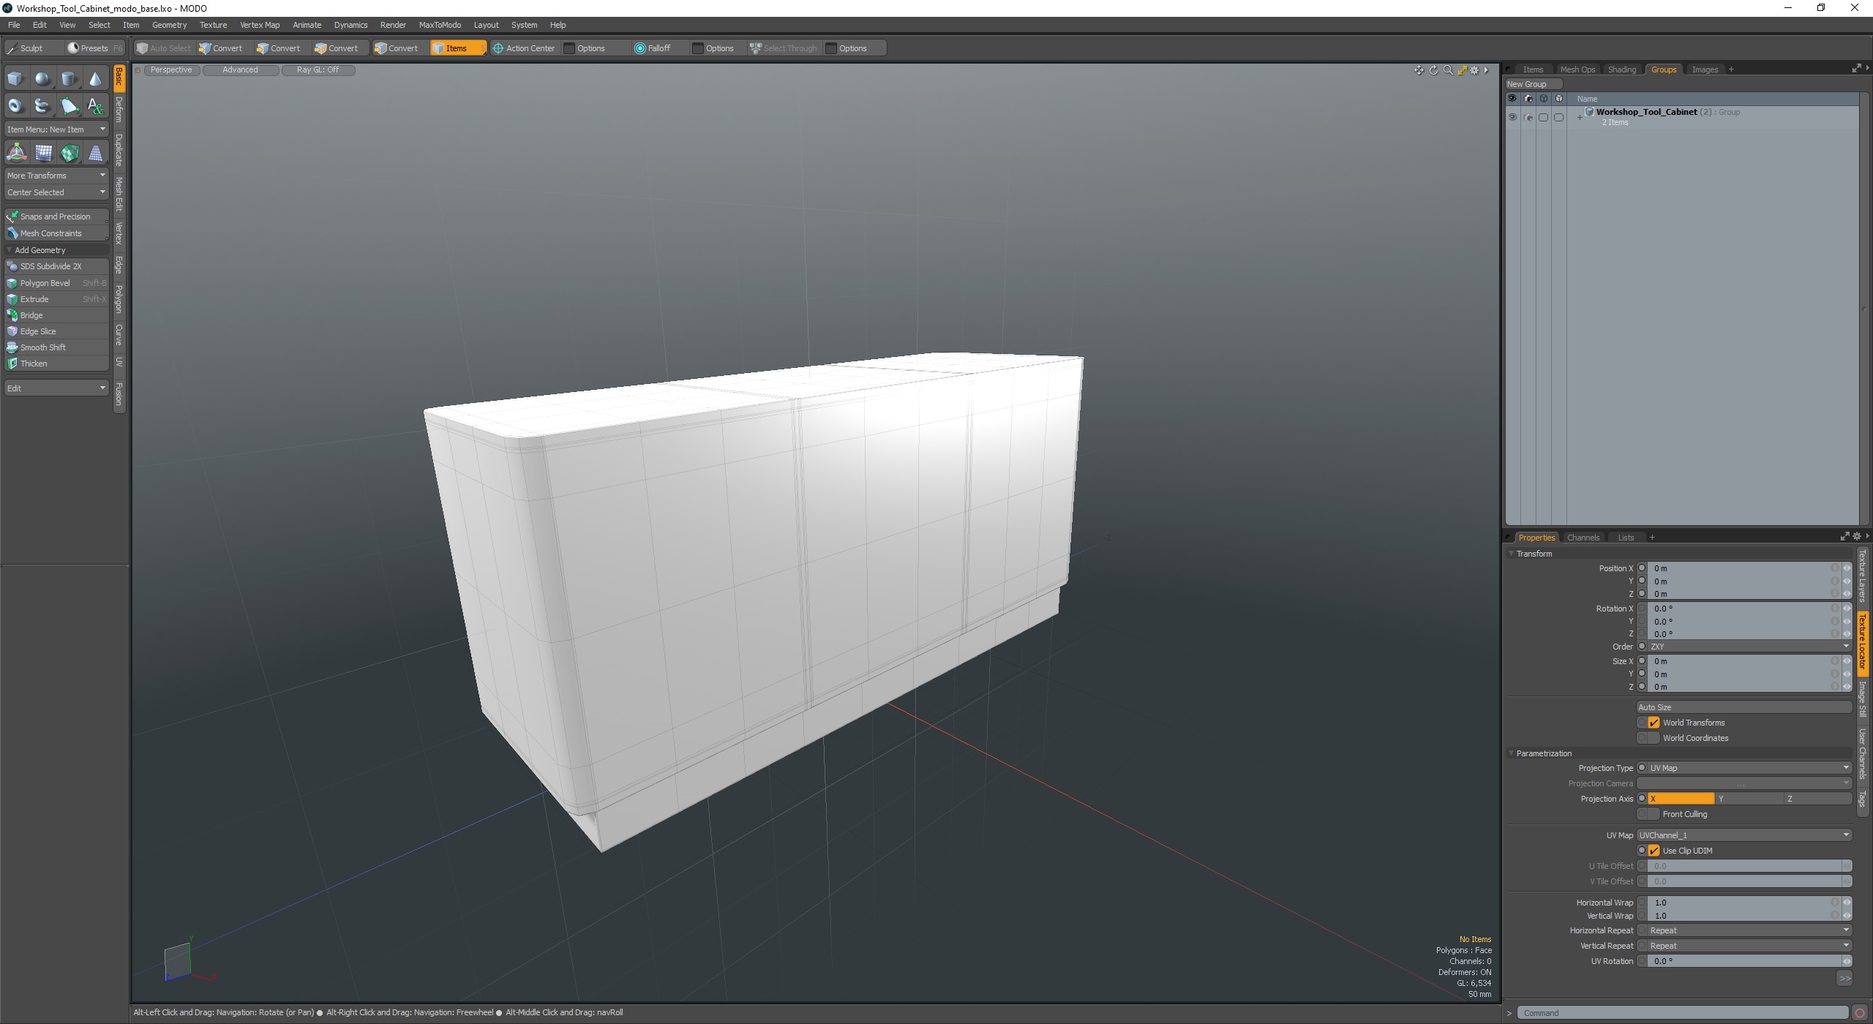Click the Polygon Bevel tool

[45, 283]
